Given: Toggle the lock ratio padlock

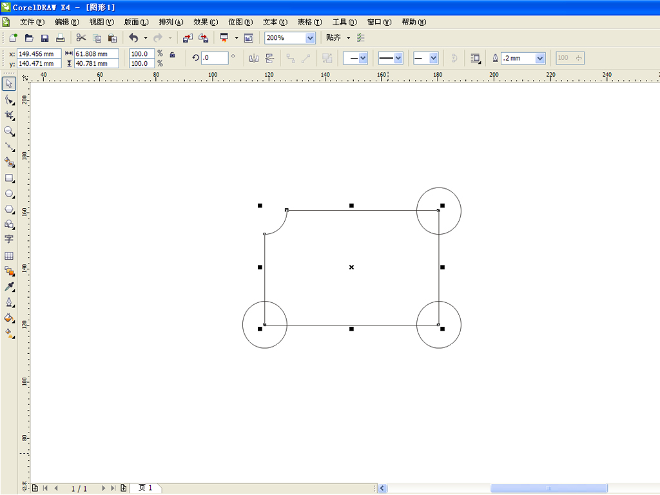Looking at the screenshot, I should click(x=172, y=54).
